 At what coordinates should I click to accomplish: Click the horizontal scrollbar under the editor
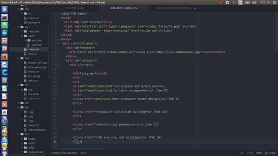click(82, 149)
